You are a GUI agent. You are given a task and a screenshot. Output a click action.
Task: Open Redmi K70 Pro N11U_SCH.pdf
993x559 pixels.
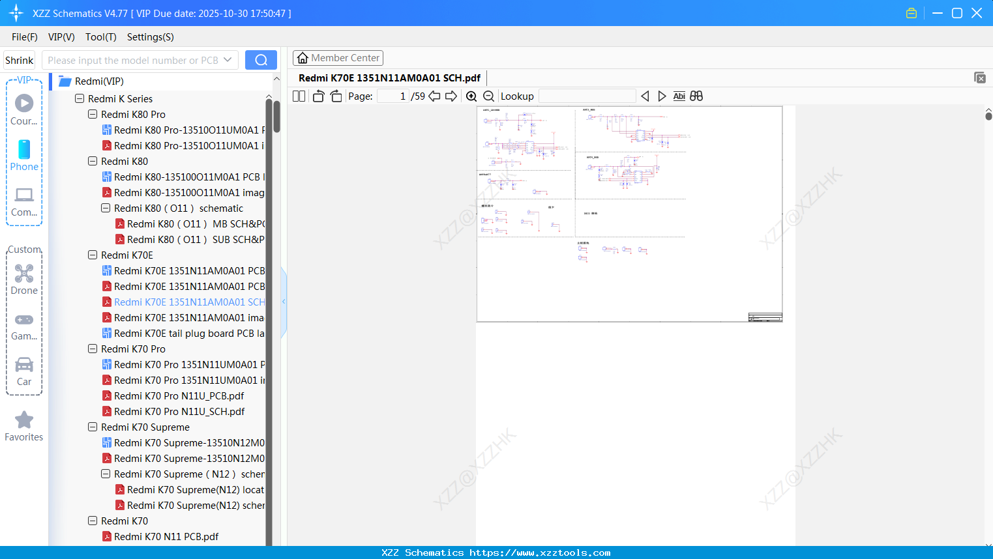coord(173,411)
